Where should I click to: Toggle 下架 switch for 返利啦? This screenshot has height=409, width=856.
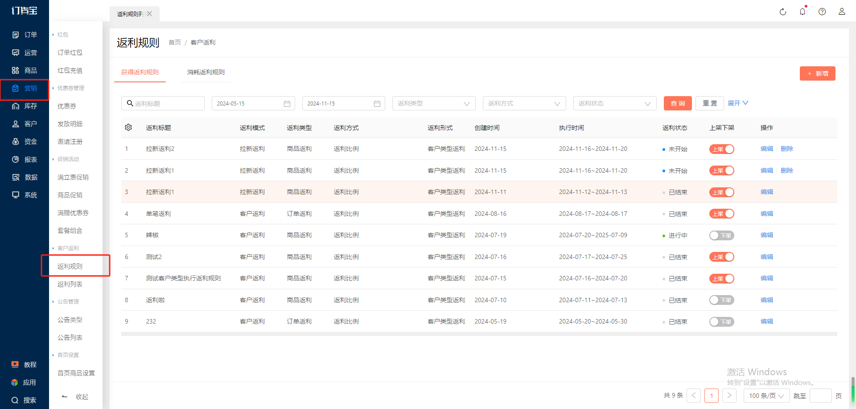tap(721, 300)
